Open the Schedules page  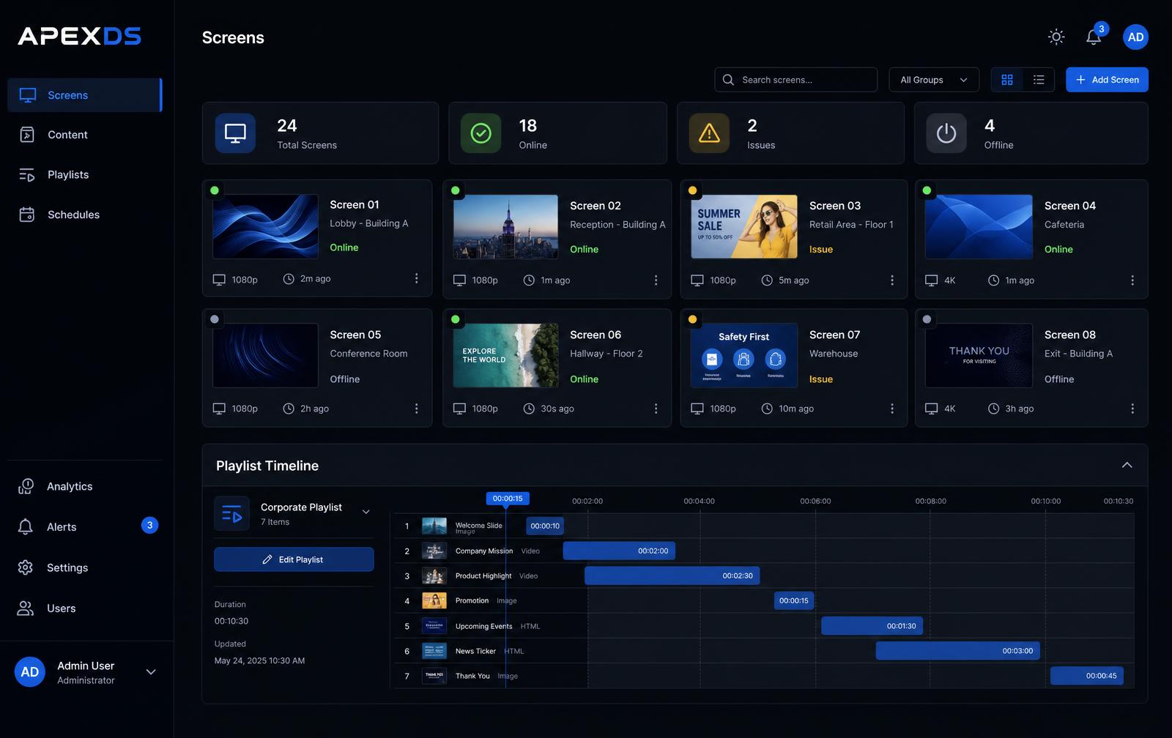point(84,215)
